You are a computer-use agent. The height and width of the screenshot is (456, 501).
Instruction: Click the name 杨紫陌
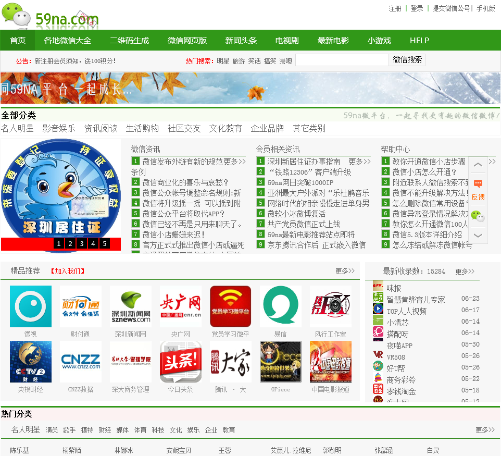[71, 451]
